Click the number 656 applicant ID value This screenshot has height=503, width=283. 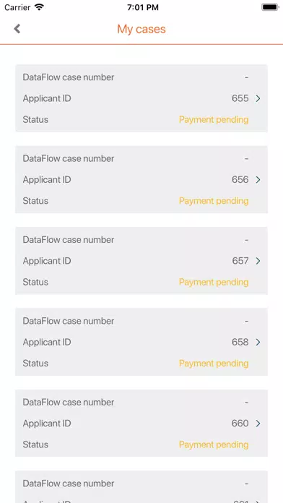coord(240,180)
